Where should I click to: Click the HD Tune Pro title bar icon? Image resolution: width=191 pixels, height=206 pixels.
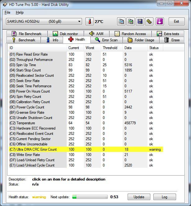pos(5,5)
